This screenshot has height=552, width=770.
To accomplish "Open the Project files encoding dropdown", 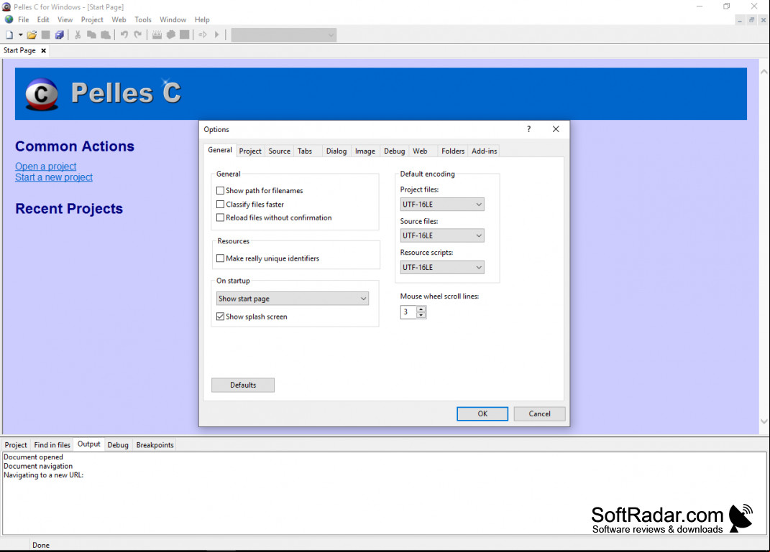I will [442, 205].
